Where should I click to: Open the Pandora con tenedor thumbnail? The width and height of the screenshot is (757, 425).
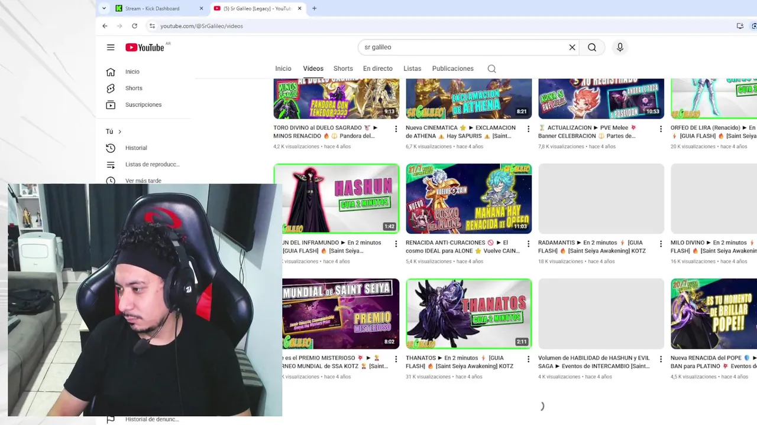[x=337, y=99]
